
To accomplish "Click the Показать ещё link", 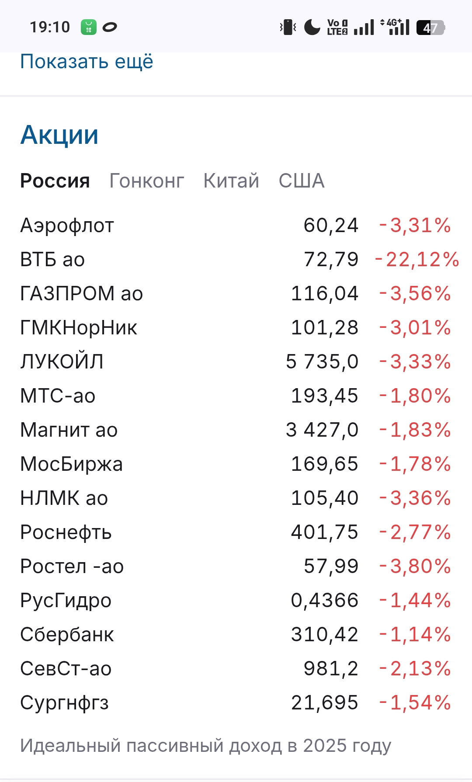I will coord(87,62).
